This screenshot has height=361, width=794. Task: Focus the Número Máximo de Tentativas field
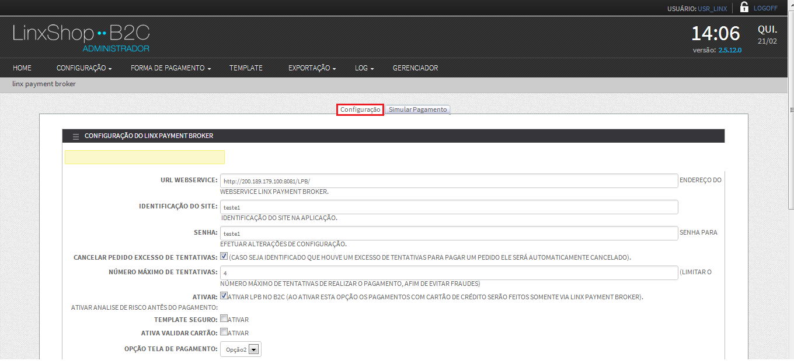449,272
